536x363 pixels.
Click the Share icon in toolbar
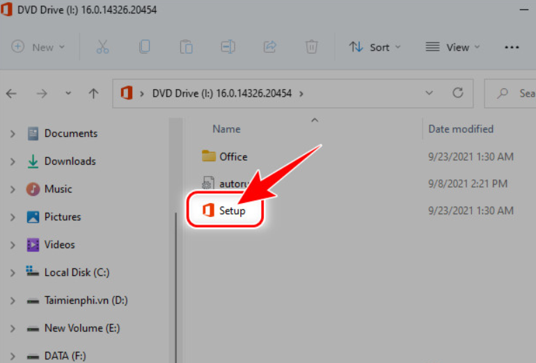(269, 47)
